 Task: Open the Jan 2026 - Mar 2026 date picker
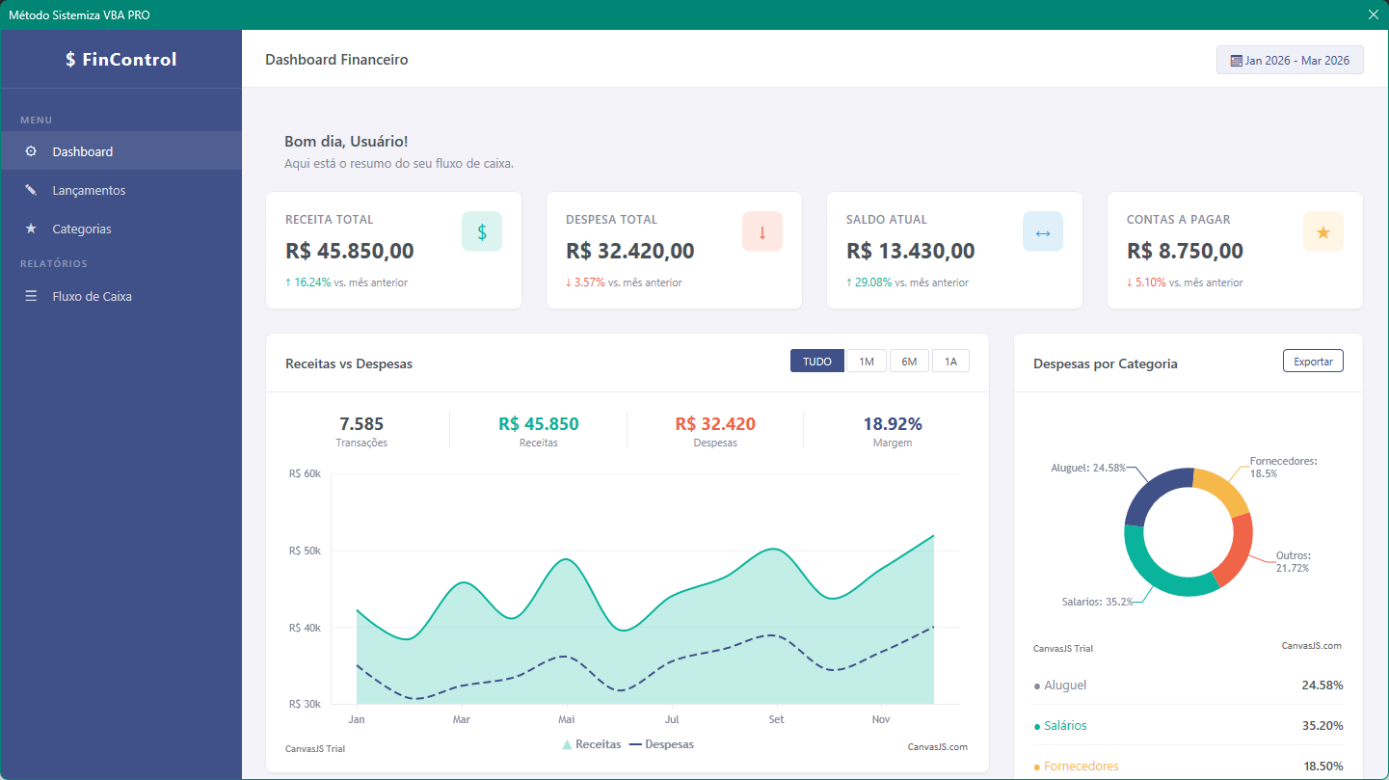[x=1290, y=60]
